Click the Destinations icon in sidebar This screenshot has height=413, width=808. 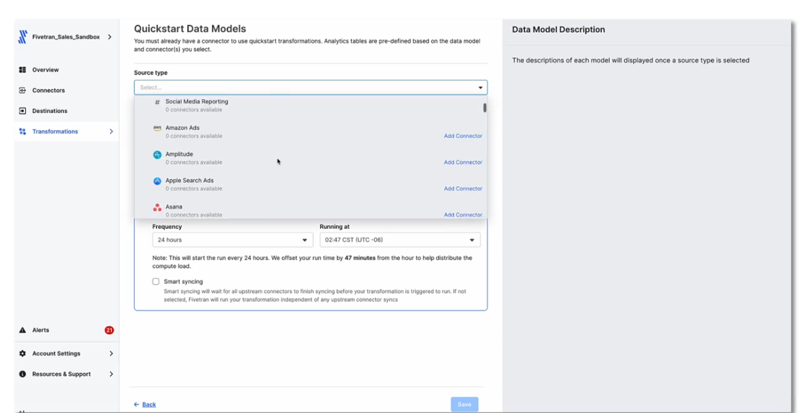coord(22,111)
